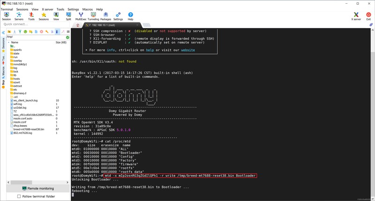Click the paperclip icon at top right

pos(371,25)
